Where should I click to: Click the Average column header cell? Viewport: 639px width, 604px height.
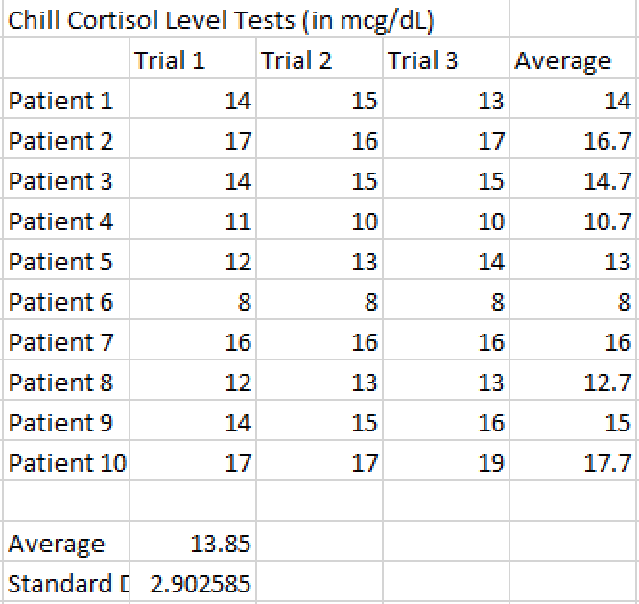[x=574, y=60]
